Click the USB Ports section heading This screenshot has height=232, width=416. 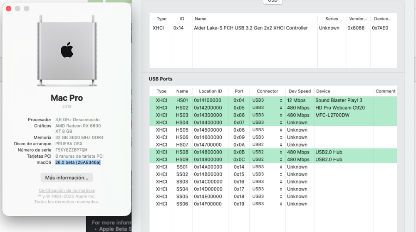[161, 79]
